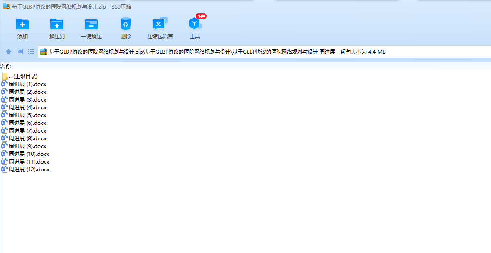Screen dimensions: 491x253
Task: Select the file 周进展 (11).docx
Action: [26, 162]
